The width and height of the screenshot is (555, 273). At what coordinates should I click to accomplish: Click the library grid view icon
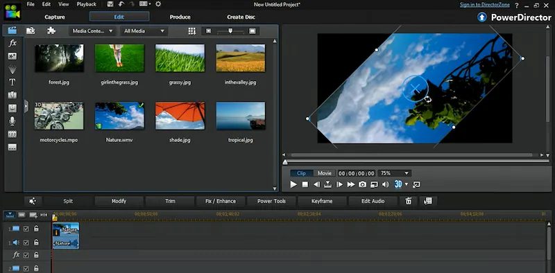pos(192,31)
